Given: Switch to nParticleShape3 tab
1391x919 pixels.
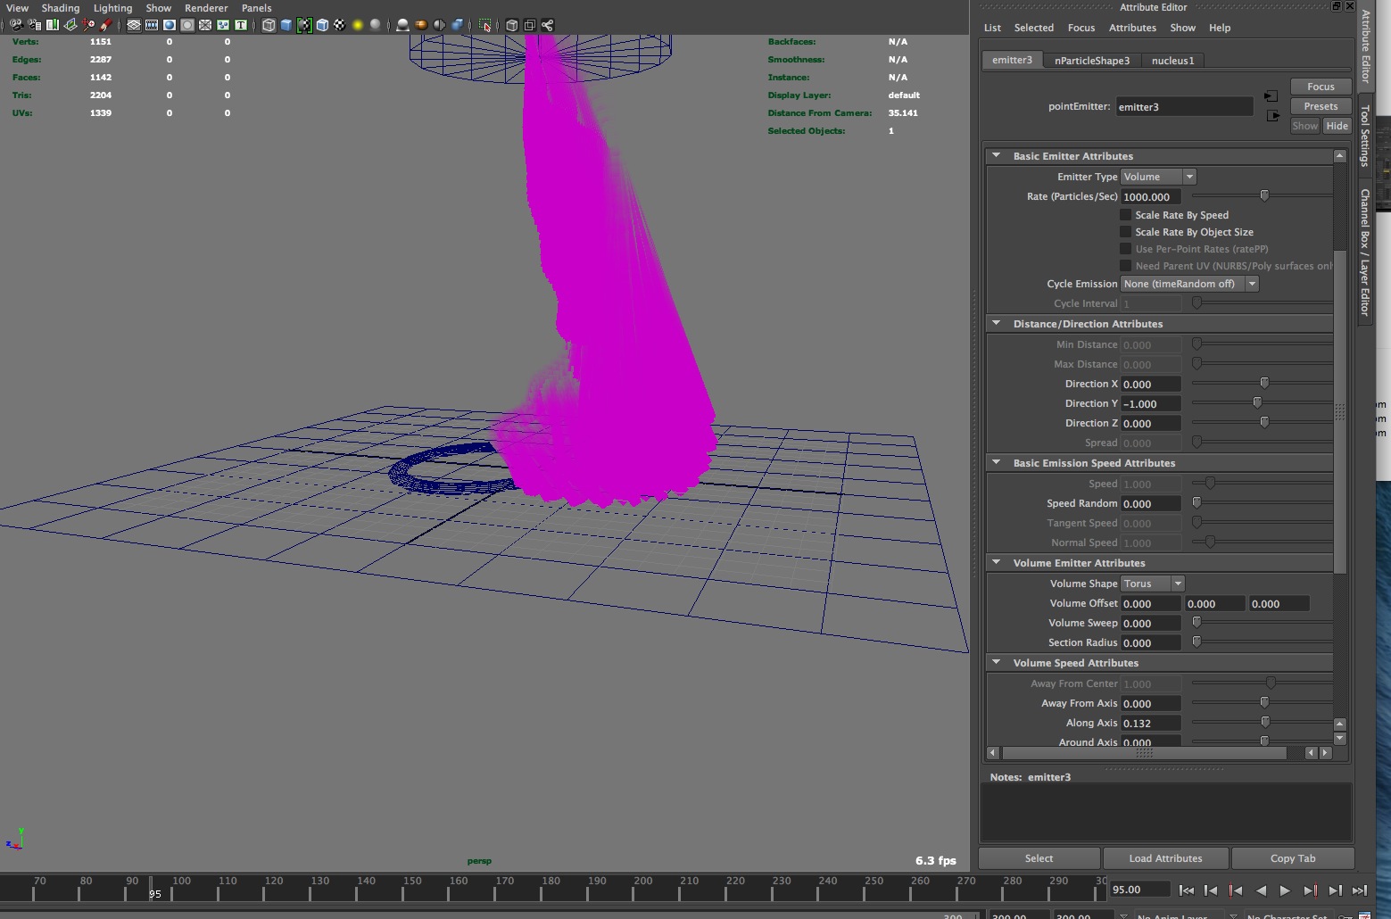Looking at the screenshot, I should 1091,61.
